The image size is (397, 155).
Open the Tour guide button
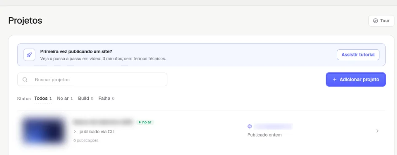tap(381, 21)
